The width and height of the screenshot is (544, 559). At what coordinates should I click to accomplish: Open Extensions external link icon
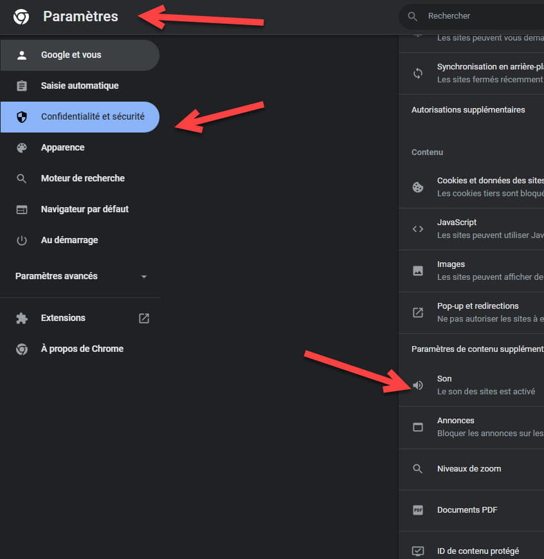144,318
